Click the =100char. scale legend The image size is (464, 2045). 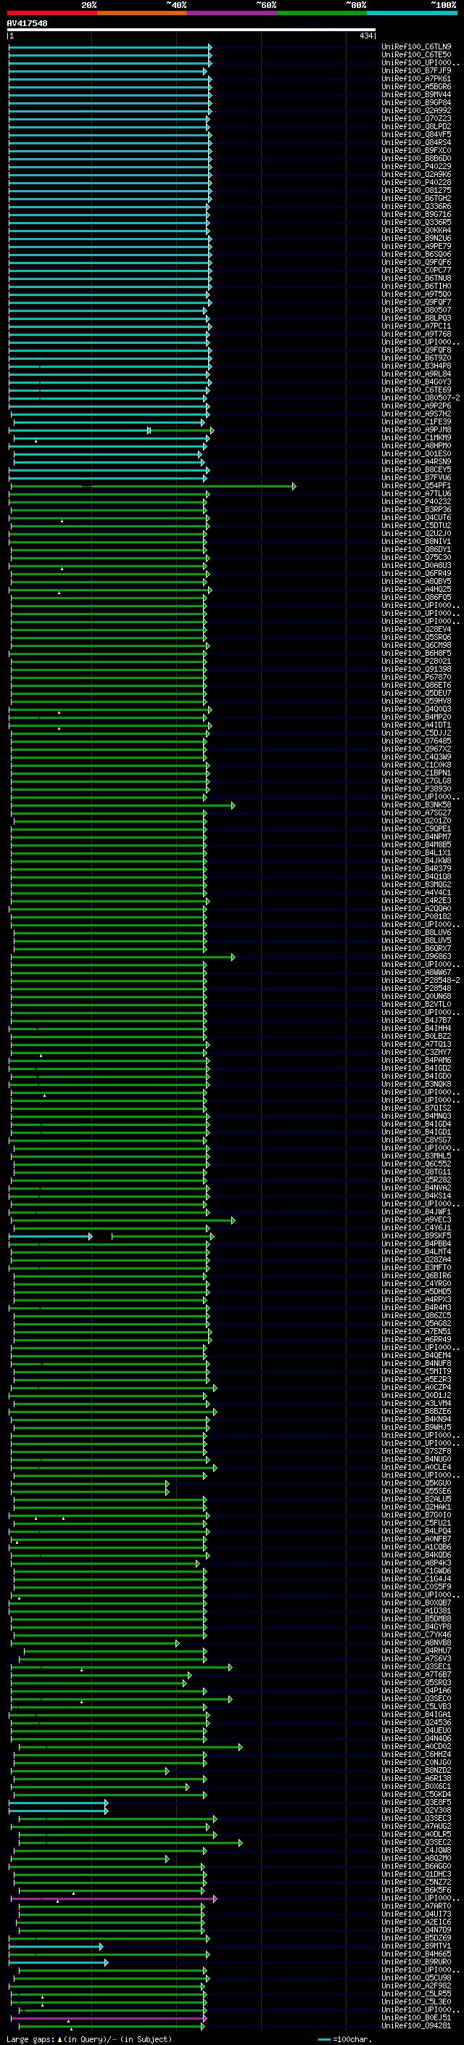click(x=344, y=2039)
